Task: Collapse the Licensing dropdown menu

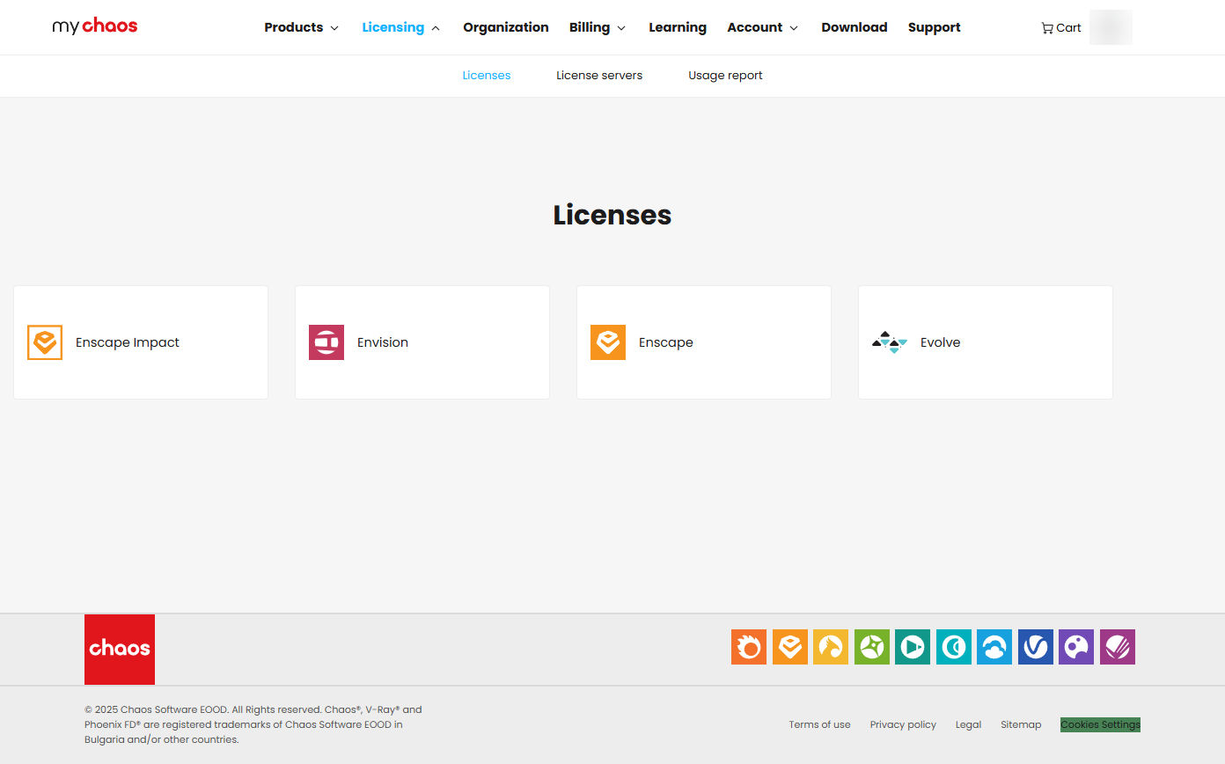Action: pyautogui.click(x=400, y=27)
